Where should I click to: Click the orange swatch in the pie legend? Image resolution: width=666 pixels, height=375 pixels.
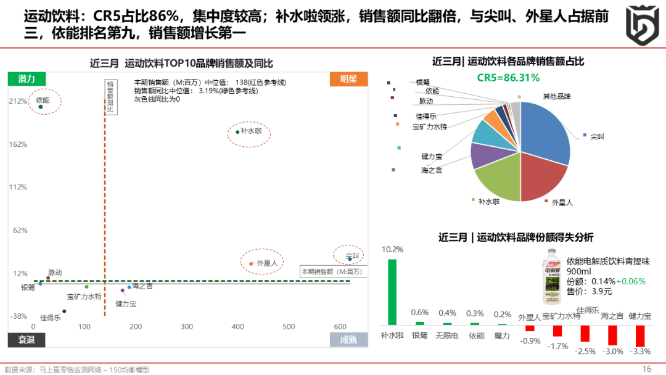[397, 124]
